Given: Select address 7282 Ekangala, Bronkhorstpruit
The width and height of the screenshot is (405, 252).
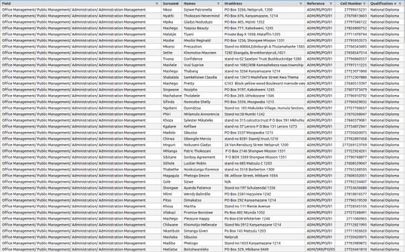Looking at the screenshot, I should [264, 53].
